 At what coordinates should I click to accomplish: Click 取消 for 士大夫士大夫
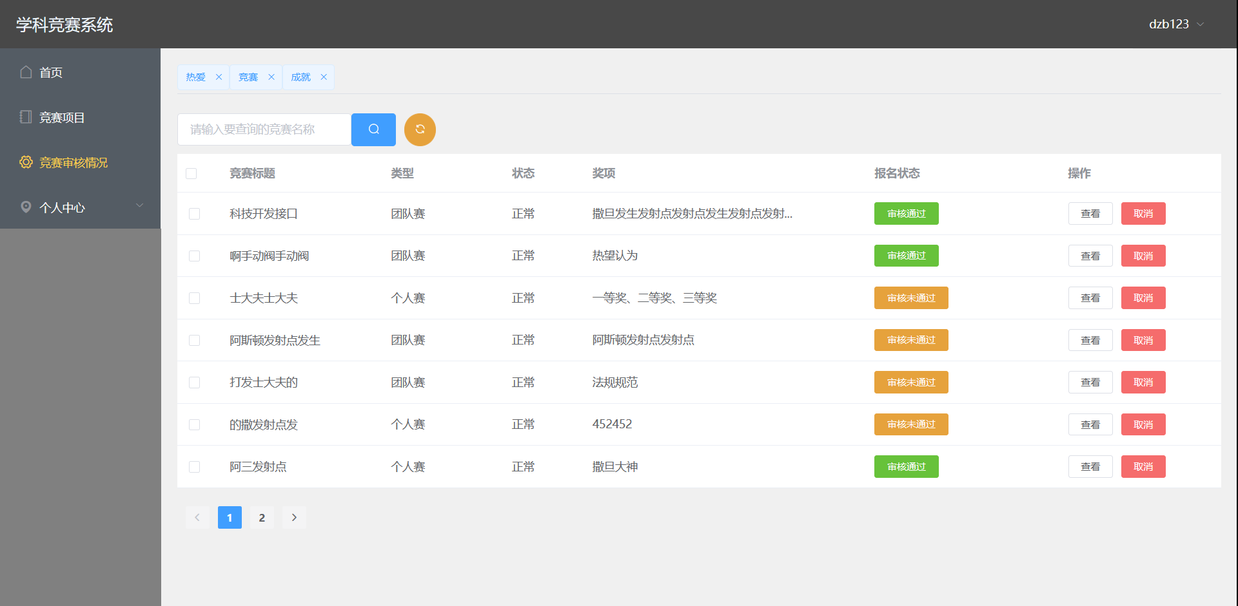pyautogui.click(x=1143, y=298)
